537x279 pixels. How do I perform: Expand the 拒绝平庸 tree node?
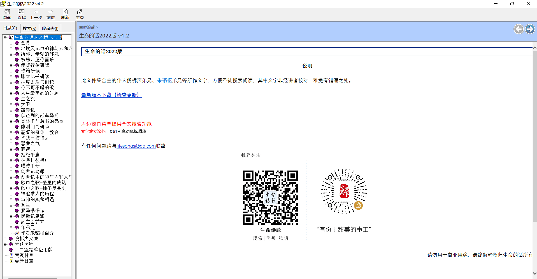11,155
